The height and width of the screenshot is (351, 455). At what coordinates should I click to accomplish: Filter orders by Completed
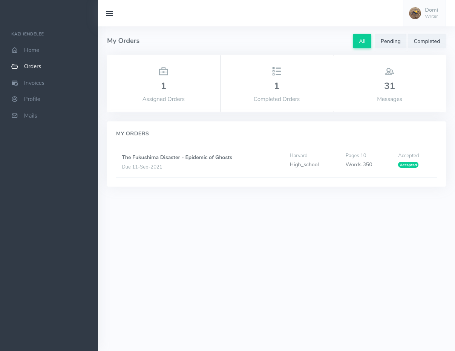tap(427, 41)
